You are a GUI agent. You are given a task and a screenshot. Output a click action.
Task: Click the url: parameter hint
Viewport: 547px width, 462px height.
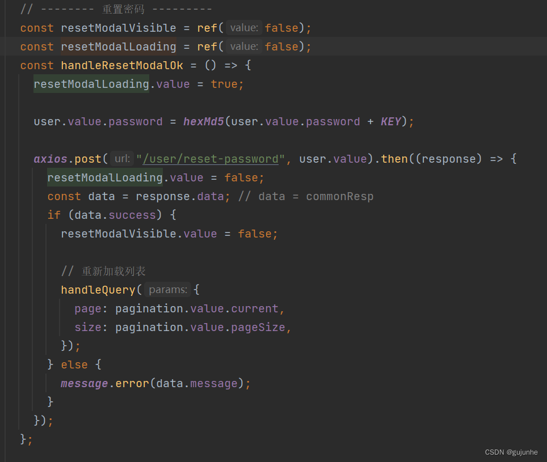[122, 159]
